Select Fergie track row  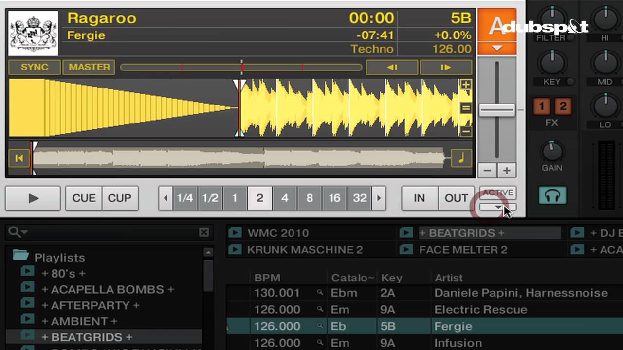point(424,326)
